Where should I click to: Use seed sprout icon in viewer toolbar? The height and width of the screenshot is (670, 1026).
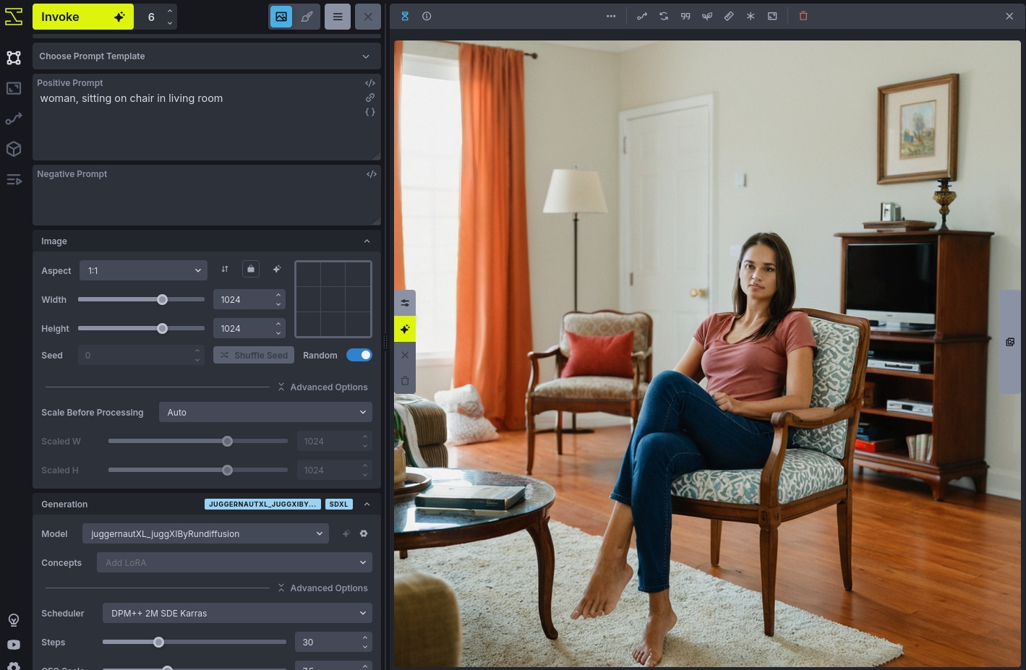707,16
